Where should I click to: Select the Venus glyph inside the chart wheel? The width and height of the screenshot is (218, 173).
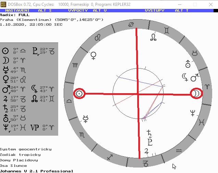pos(93,56)
